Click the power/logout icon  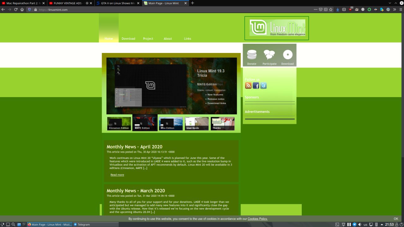(x=401, y=224)
